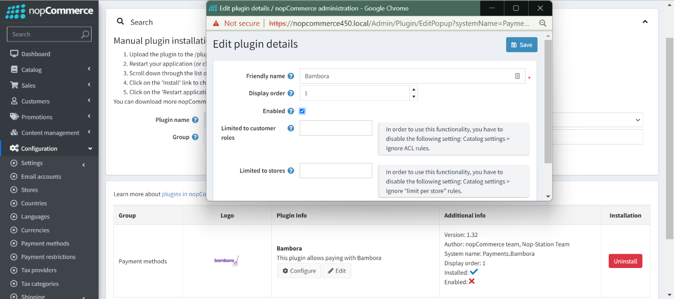This screenshot has width=674, height=299.
Task: Click the Bambora Edit button
Action: point(337,271)
